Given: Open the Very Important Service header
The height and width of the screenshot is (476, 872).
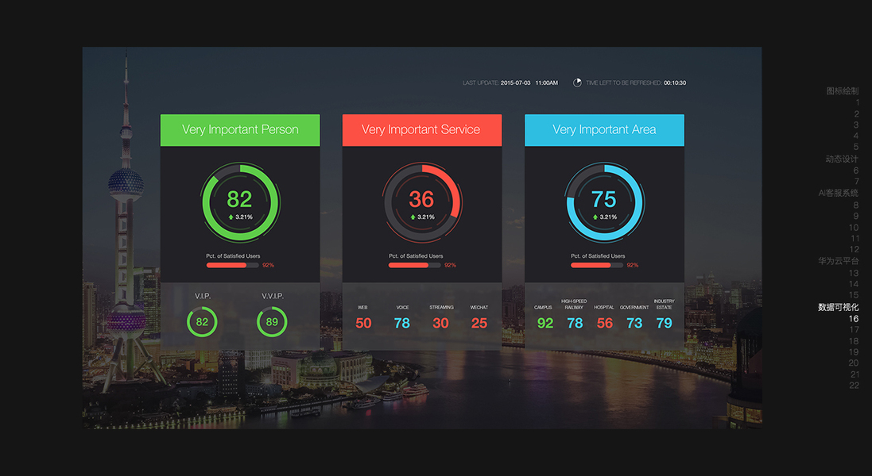Looking at the screenshot, I should pos(422,130).
